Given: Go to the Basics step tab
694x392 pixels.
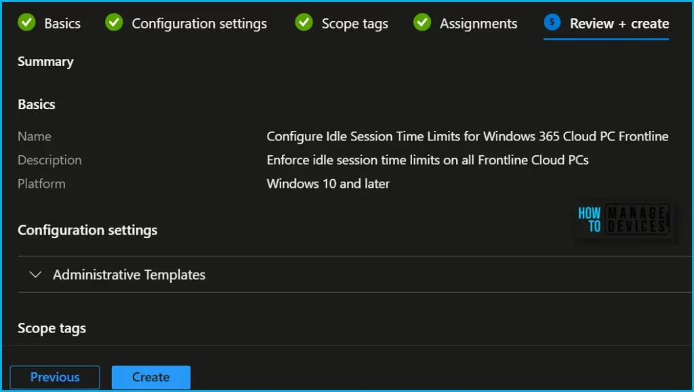Looking at the screenshot, I should [62, 24].
